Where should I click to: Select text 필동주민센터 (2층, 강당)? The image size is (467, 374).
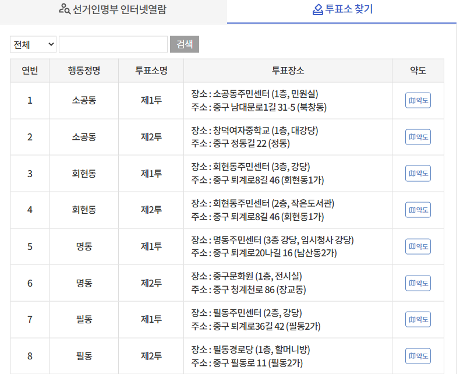coord(257,313)
